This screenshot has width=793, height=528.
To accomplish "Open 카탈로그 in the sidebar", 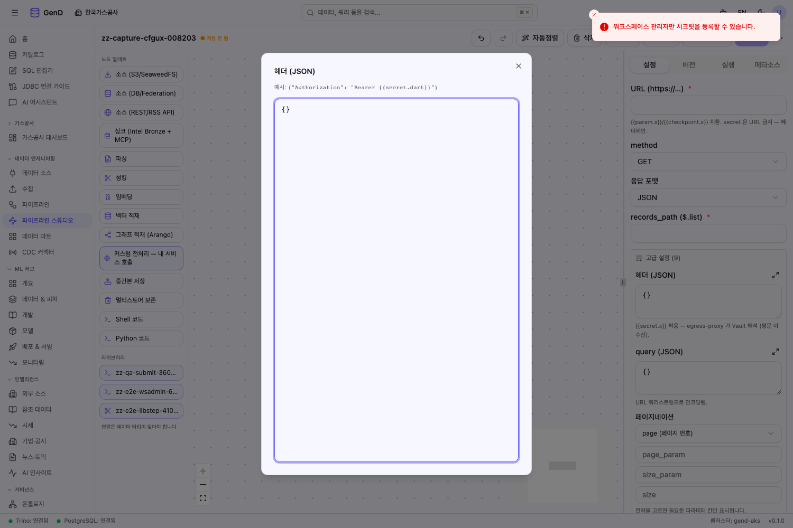I will pos(48,55).
